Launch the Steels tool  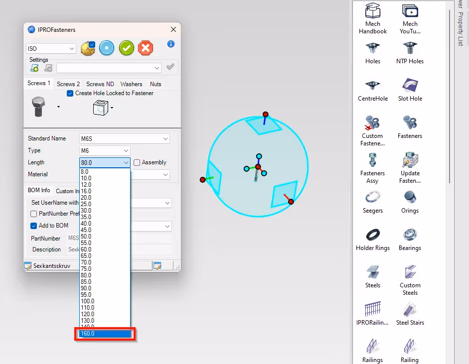pyautogui.click(x=373, y=277)
